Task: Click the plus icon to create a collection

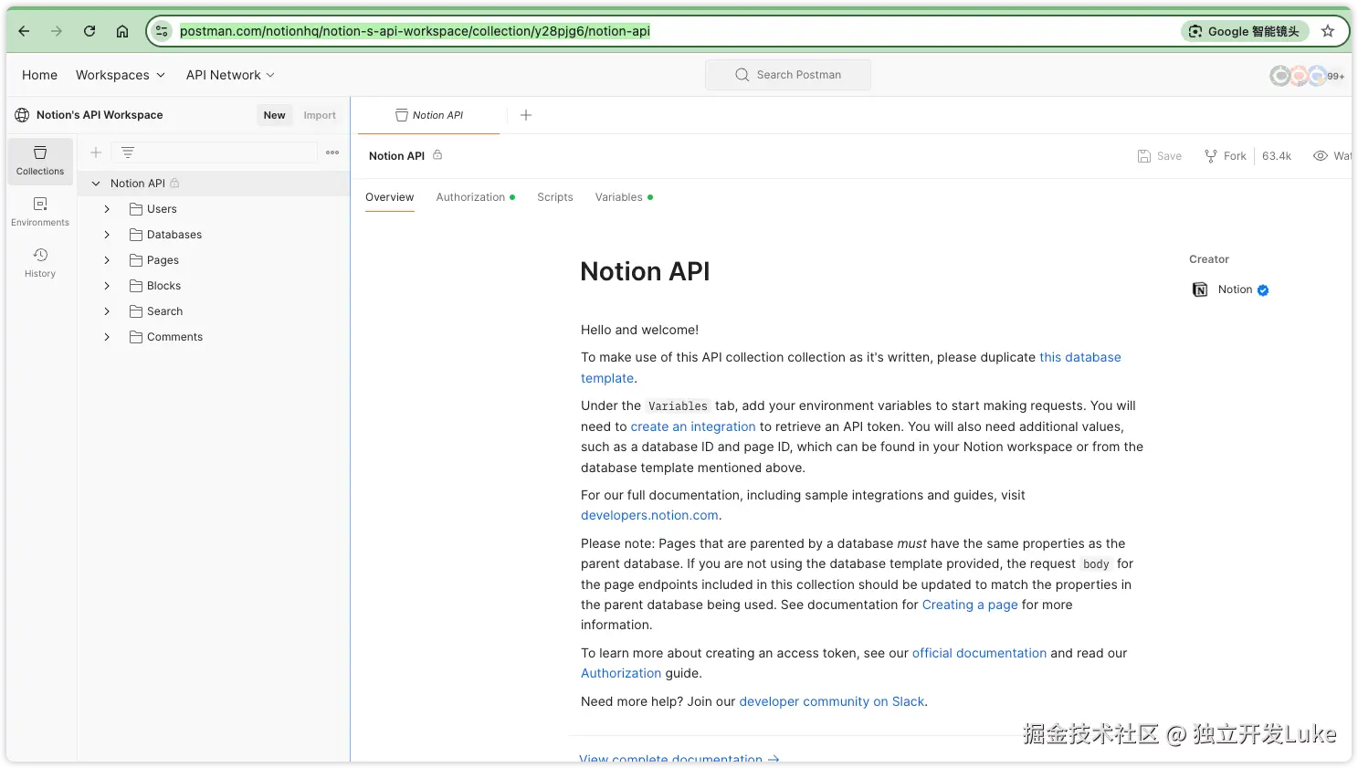Action: point(96,153)
